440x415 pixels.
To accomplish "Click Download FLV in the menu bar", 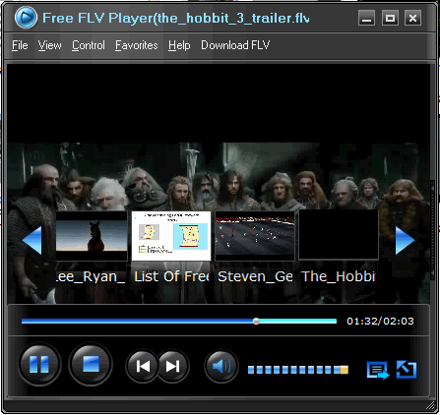I will point(235,45).
